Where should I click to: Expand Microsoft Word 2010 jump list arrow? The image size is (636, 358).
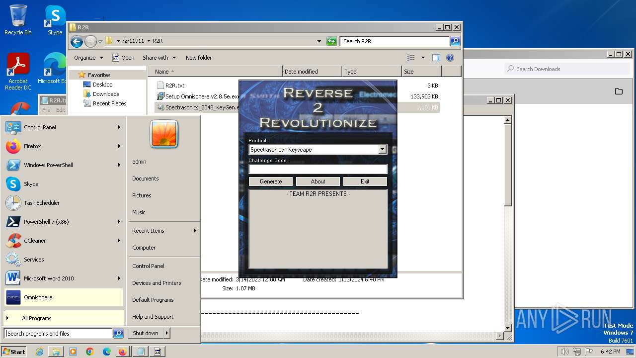(119, 278)
